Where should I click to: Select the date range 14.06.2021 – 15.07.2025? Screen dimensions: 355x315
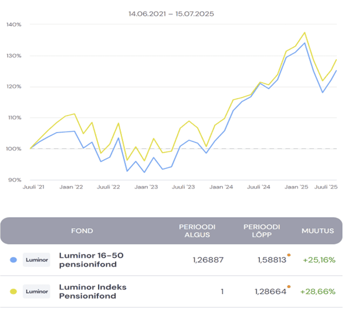pos(171,14)
